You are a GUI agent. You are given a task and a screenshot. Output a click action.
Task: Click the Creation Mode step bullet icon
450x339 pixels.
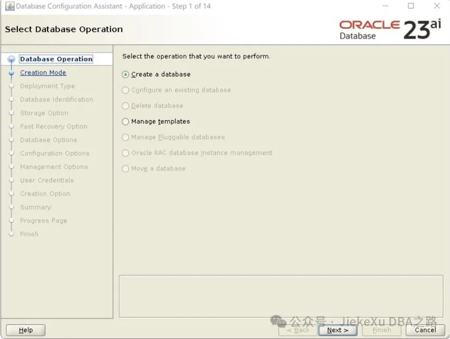[x=12, y=73]
